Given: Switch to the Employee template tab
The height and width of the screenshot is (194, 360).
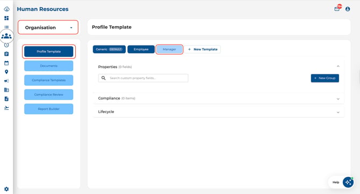Looking at the screenshot, I should pyautogui.click(x=141, y=49).
